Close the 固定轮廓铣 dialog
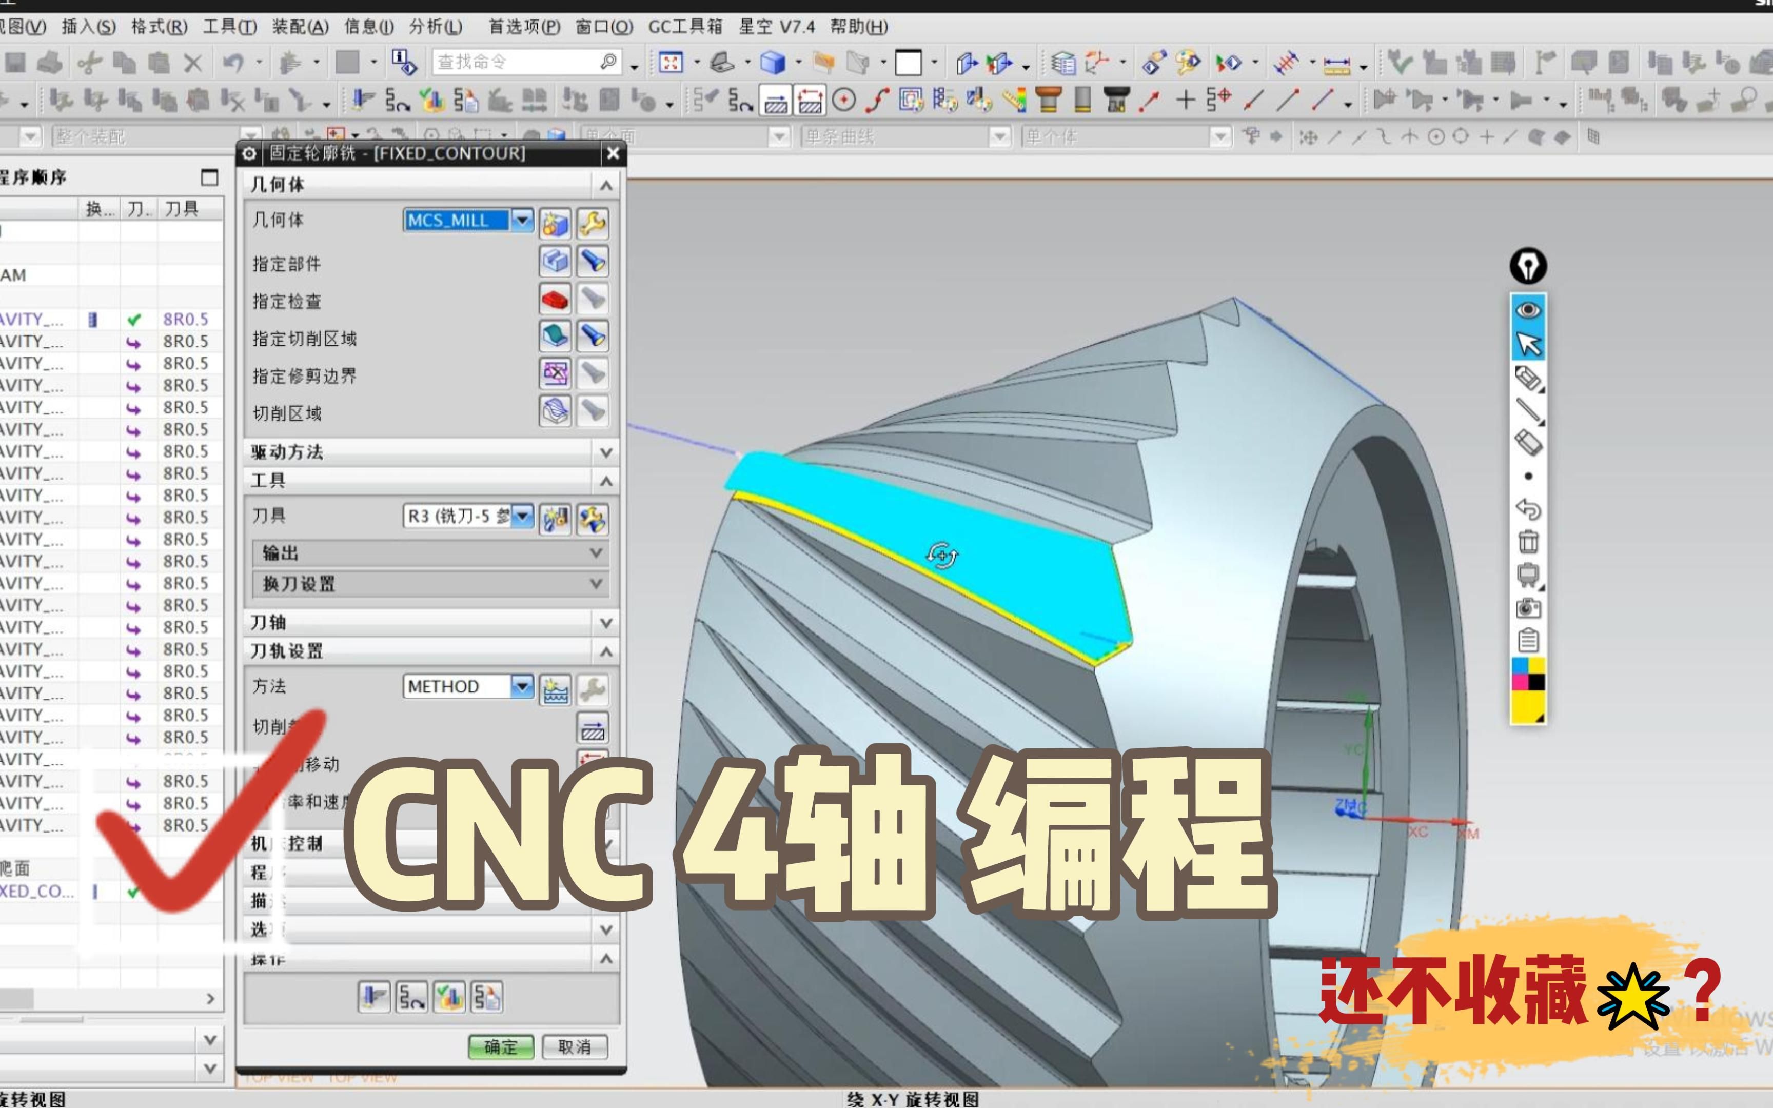1773x1108 pixels. (x=613, y=153)
